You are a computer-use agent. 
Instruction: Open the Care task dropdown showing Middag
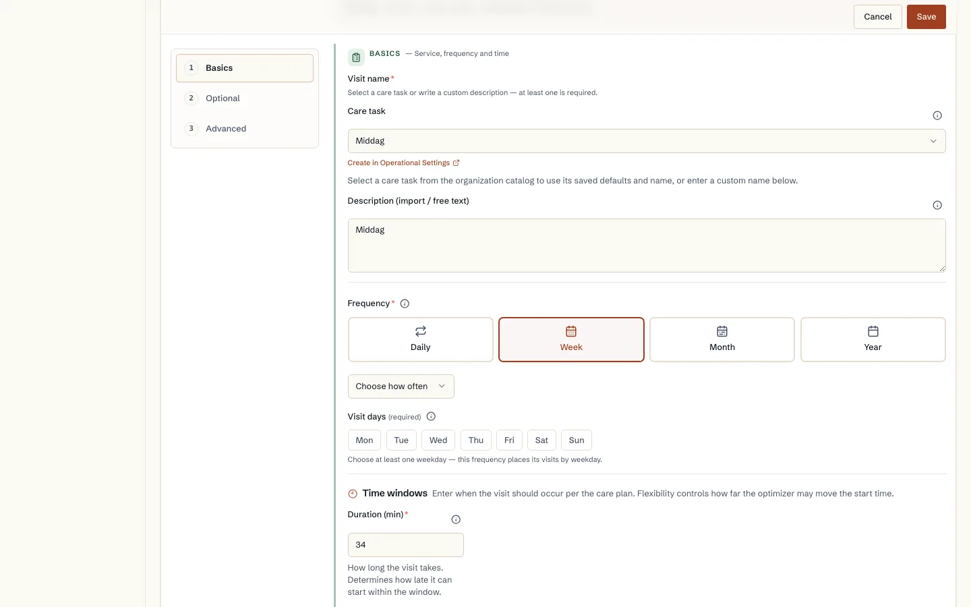647,141
